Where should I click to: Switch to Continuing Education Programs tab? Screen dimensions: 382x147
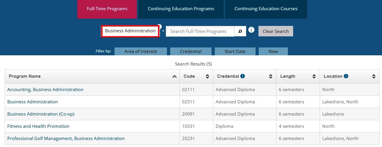[181, 9]
